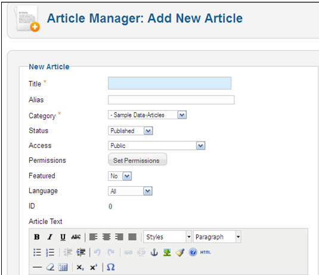Screen dimensions: 319x275
Task: Click the Permissions label
Action: (47, 160)
